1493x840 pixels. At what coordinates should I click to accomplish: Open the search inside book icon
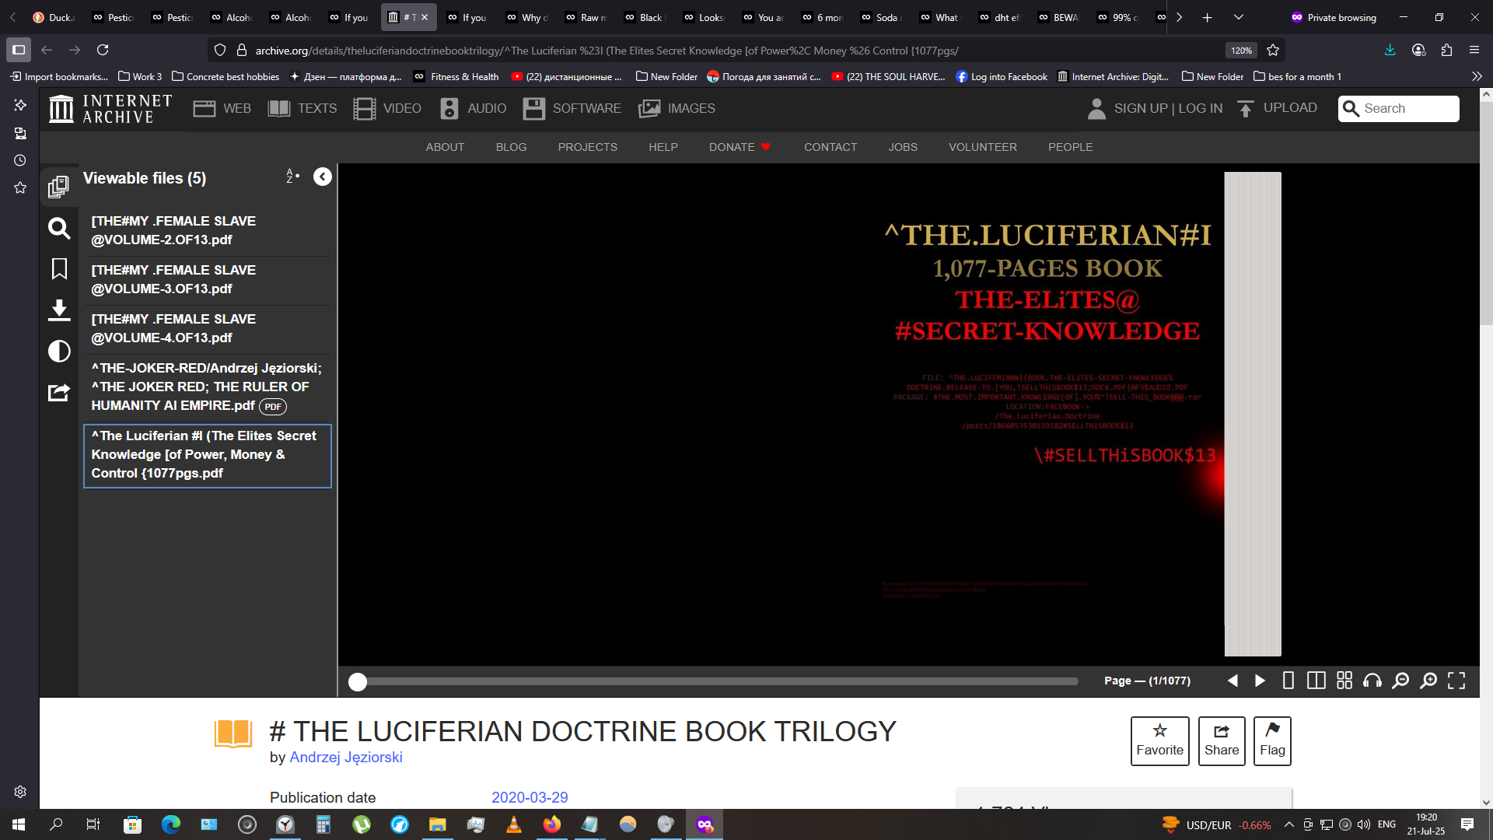(59, 228)
